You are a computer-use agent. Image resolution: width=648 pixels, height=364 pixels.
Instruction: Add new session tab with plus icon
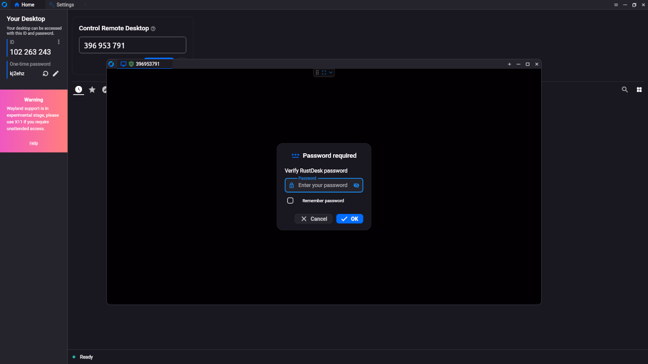point(509,64)
